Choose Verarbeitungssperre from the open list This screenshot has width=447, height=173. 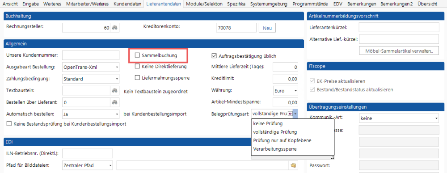[x=275, y=149]
